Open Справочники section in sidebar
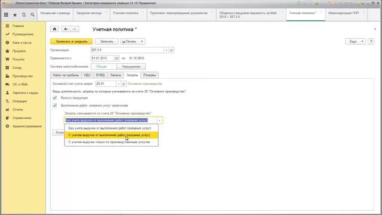This screenshot has width=382, height=215. (21, 118)
